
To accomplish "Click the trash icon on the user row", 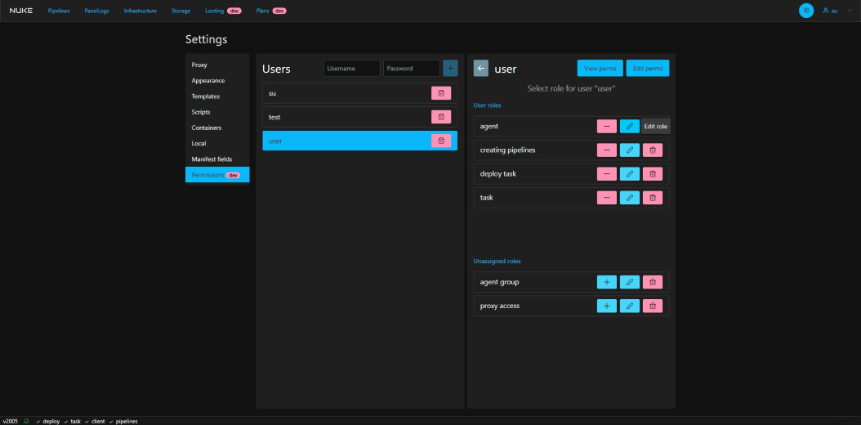I will (x=441, y=141).
